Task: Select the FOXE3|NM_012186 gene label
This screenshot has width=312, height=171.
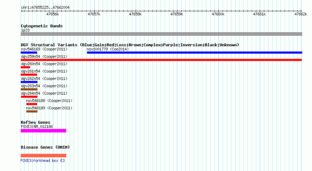Action: point(37,126)
